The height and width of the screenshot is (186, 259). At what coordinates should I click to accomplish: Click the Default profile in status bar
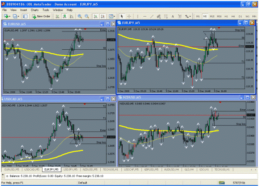click(x=82, y=183)
